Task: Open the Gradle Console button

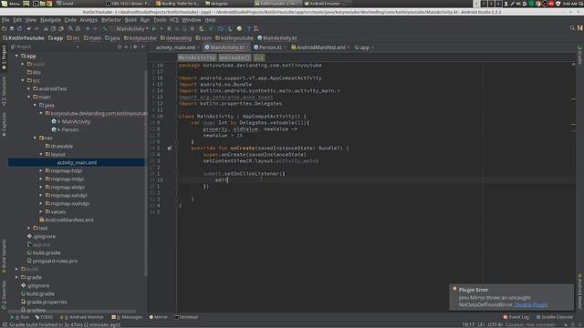Action: tap(554, 317)
